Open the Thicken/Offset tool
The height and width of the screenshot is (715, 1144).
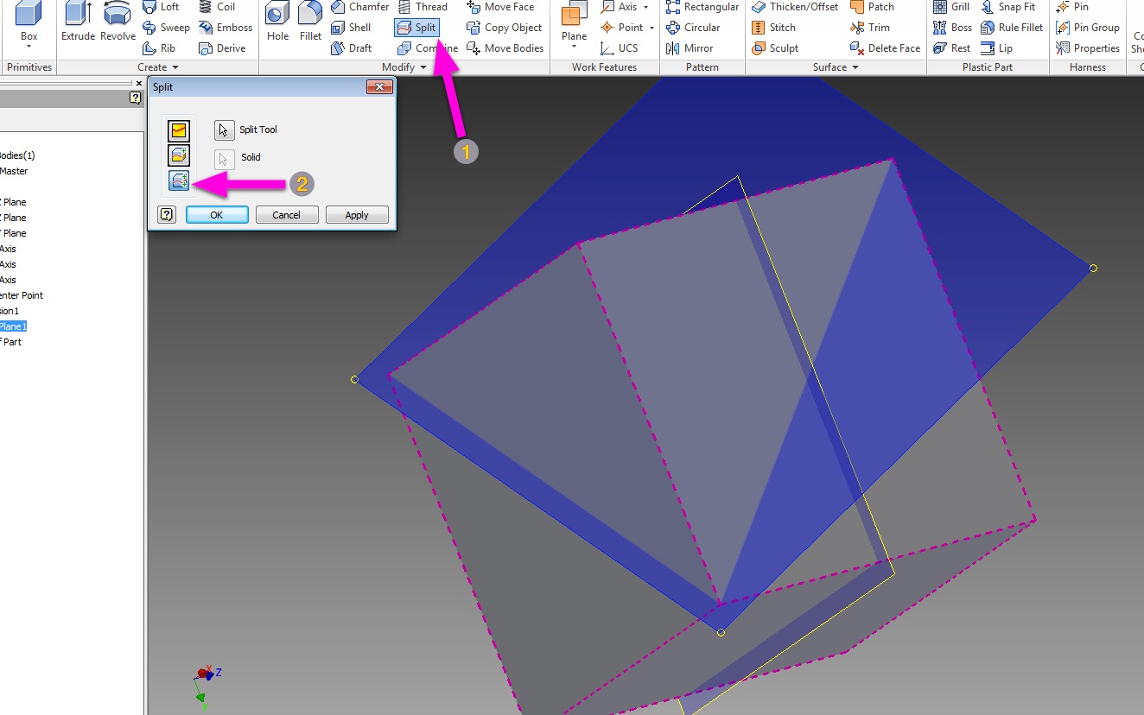tap(795, 7)
